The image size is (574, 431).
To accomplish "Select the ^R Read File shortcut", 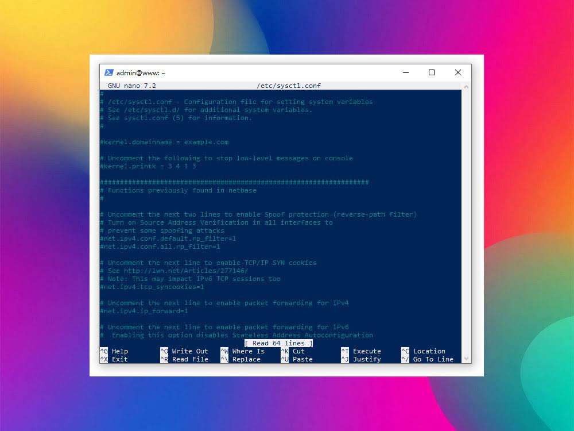I will (184, 359).
